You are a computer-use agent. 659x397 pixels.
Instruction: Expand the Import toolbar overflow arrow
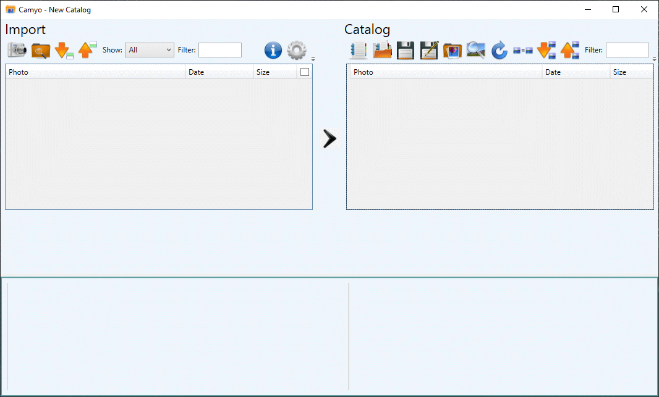coord(313,59)
